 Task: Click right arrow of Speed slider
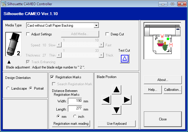point(101,45)
